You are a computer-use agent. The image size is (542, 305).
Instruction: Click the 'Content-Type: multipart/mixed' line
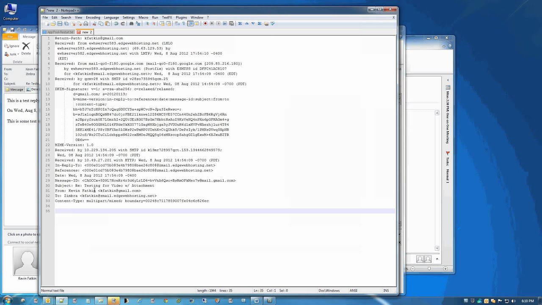click(x=132, y=201)
